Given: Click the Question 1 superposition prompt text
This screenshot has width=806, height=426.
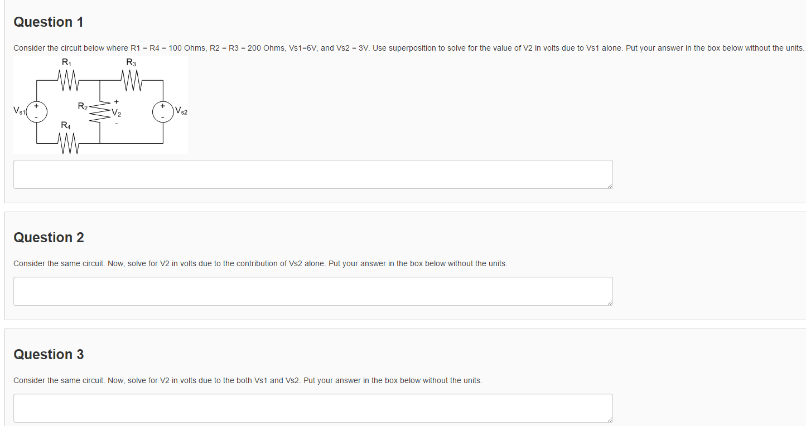Looking at the screenshot, I should pyautogui.click(x=408, y=48).
